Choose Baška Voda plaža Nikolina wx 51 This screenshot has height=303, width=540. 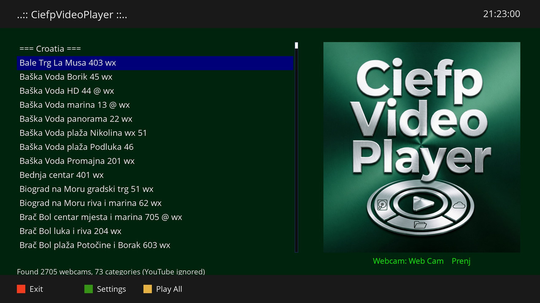coord(155,133)
